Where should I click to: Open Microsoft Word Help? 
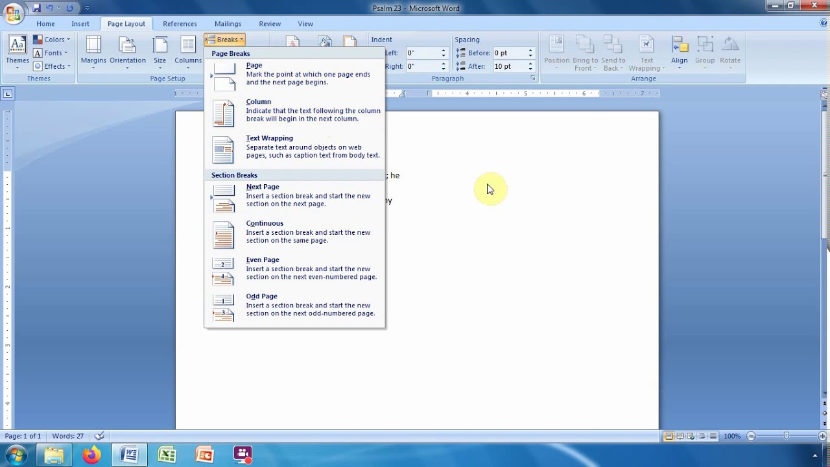click(824, 23)
